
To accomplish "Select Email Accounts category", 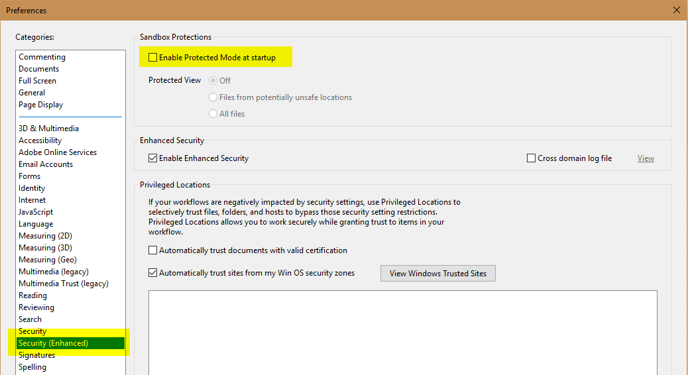I will (46, 164).
